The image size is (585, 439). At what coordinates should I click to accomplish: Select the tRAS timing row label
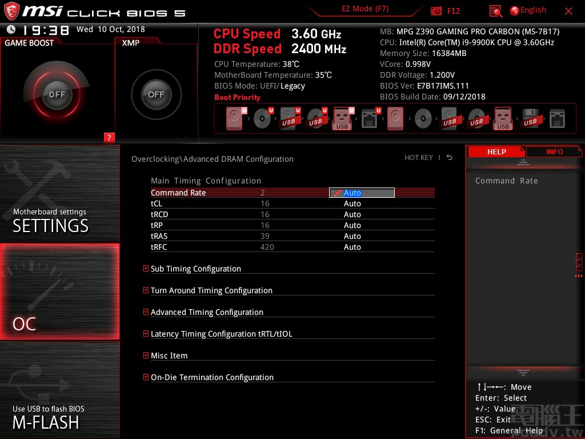(x=159, y=236)
